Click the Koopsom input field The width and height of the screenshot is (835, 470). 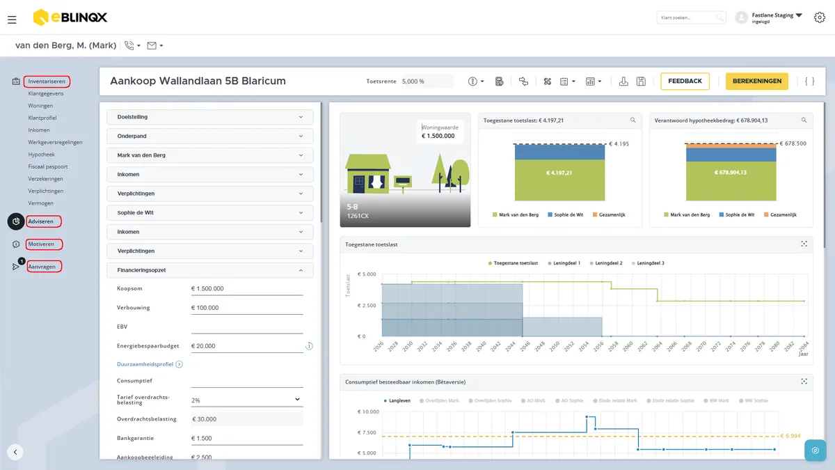coord(247,288)
